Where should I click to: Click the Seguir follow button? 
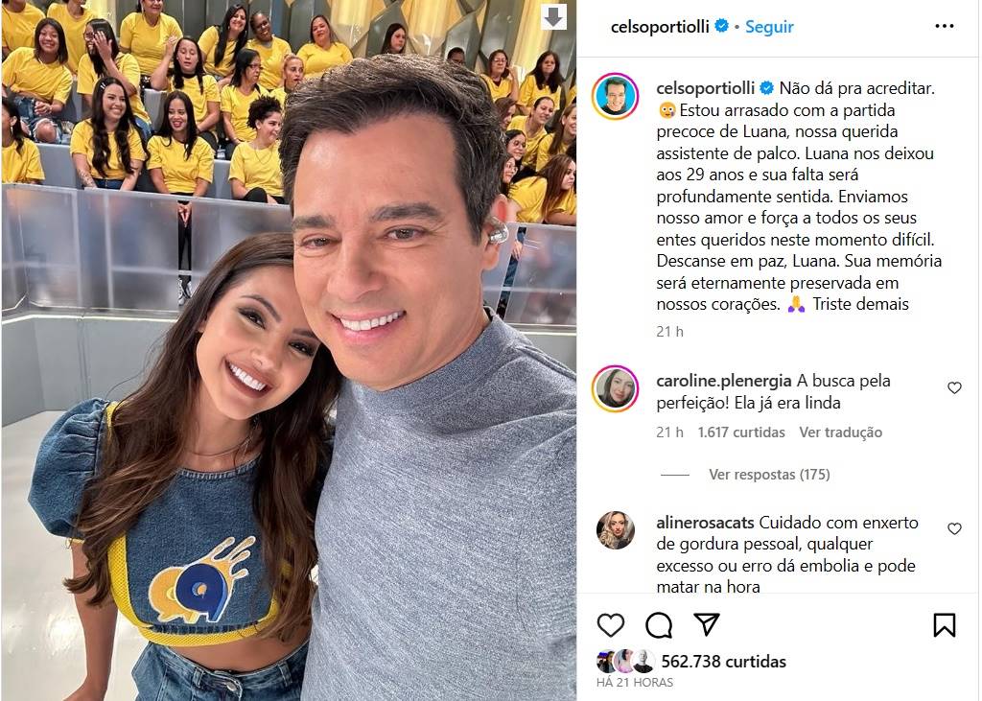tap(769, 27)
